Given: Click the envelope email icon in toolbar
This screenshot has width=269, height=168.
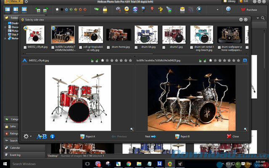Looking at the screenshot, I should pos(182,9).
